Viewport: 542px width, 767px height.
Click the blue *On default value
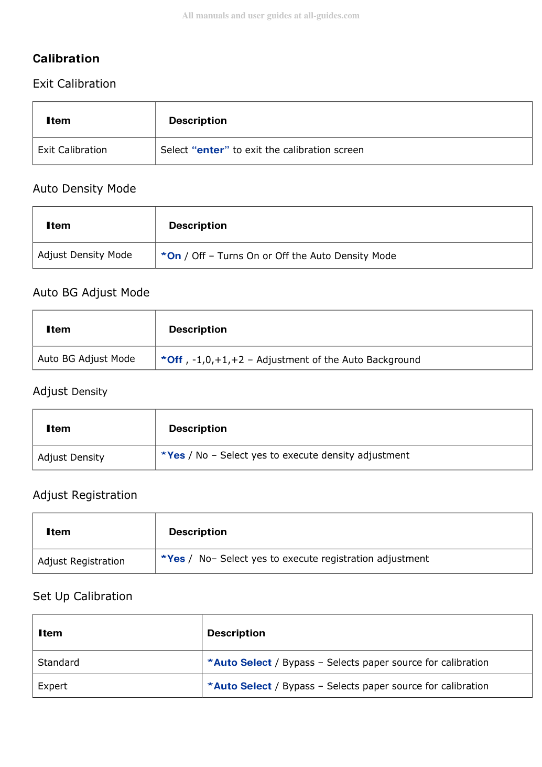click(171, 256)
